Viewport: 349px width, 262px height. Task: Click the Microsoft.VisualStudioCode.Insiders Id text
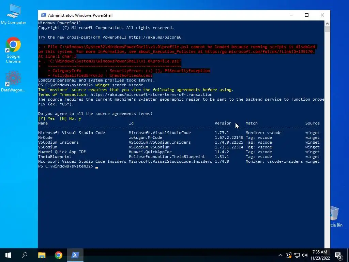(170, 161)
